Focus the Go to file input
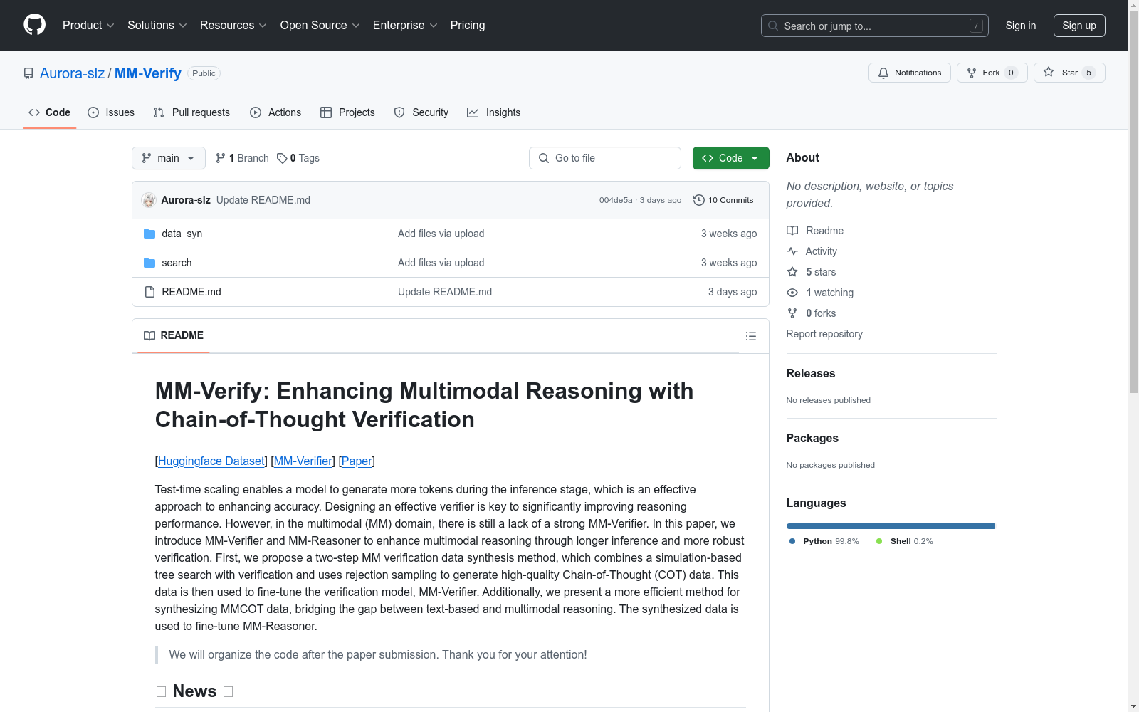The width and height of the screenshot is (1139, 712). point(605,158)
